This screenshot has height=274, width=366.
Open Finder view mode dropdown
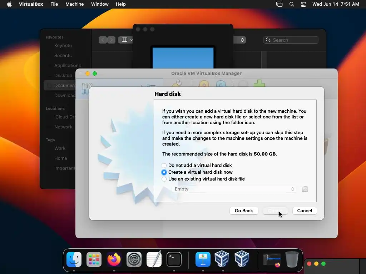125,40
